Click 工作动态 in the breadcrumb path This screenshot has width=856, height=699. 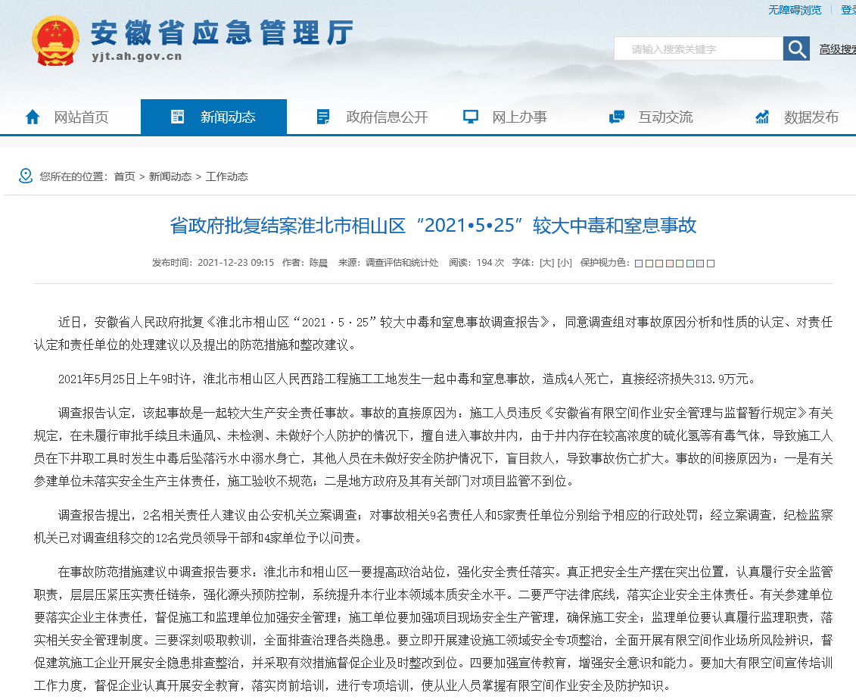pos(227,176)
